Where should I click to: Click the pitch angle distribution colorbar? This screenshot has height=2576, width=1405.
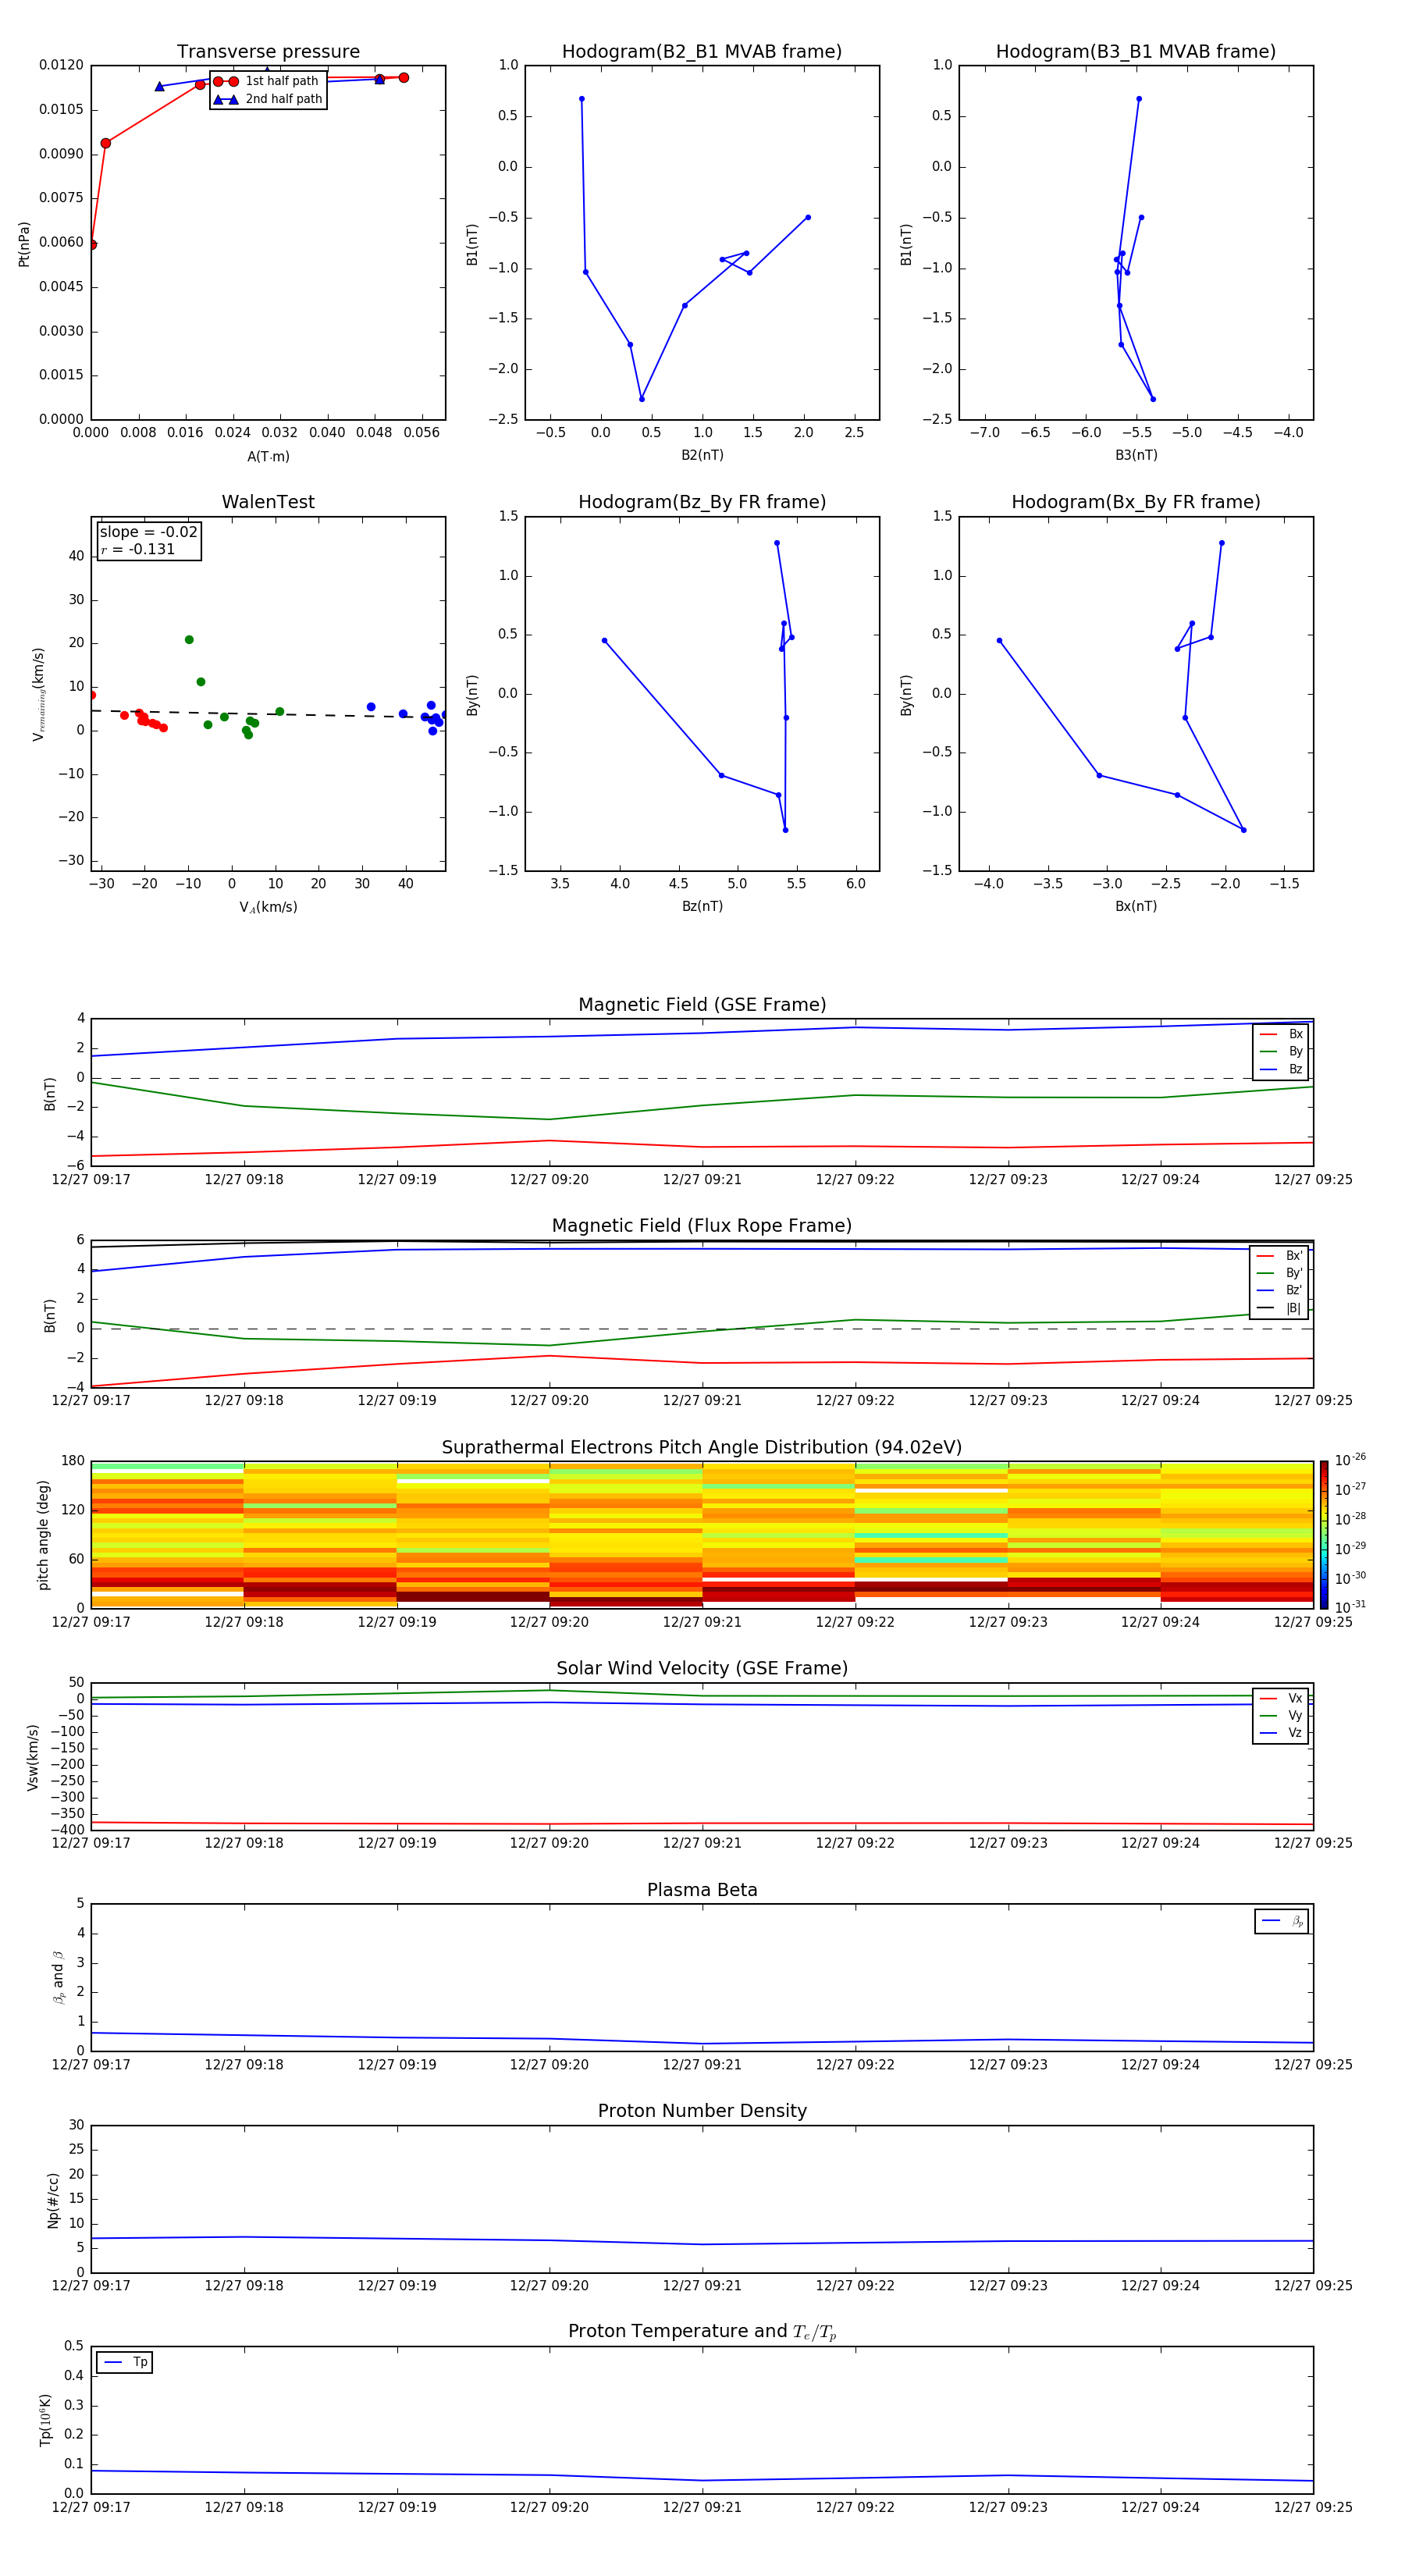pos(1324,1535)
